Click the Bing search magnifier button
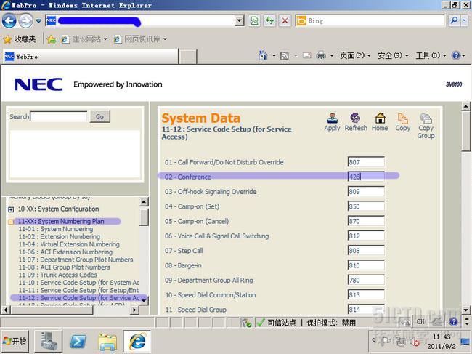Viewport: 472px width, 354px height. 454,20
